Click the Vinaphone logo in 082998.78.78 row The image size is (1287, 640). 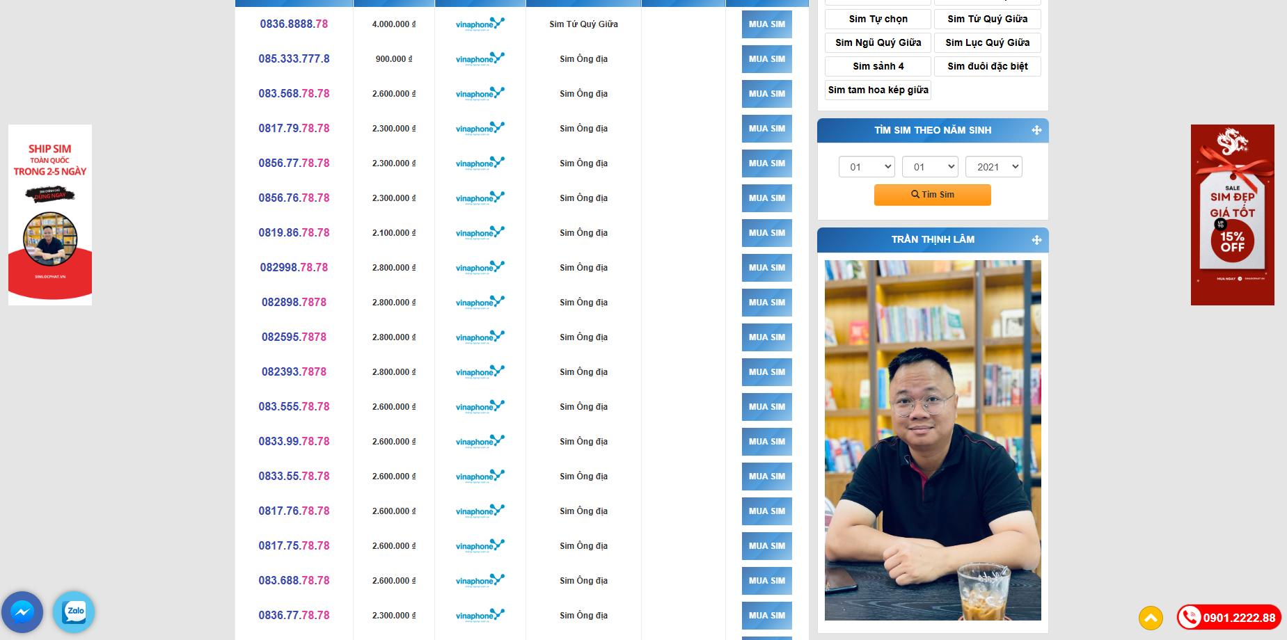click(x=480, y=268)
